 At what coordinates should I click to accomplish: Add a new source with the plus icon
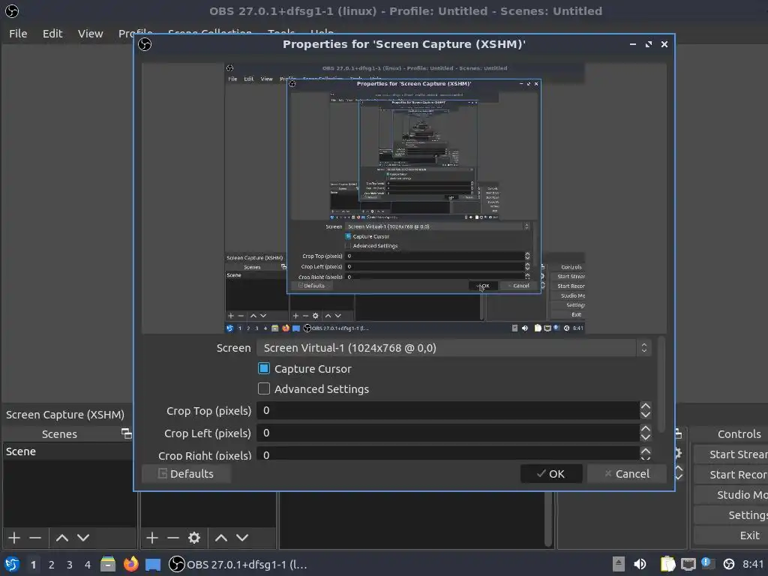click(151, 538)
